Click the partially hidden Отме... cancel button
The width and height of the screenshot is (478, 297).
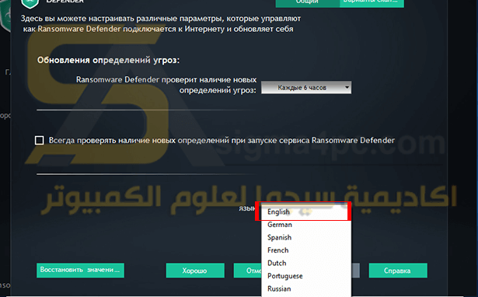(x=247, y=271)
